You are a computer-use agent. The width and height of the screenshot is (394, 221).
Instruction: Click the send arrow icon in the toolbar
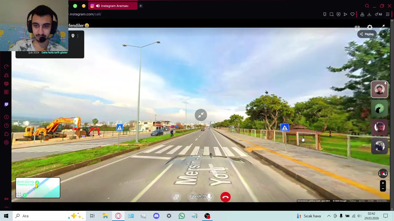[345, 14]
